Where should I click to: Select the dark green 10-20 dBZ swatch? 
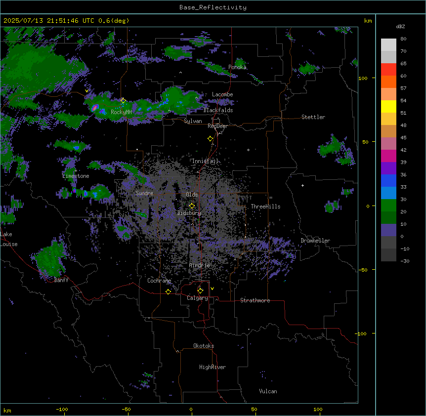(x=388, y=218)
